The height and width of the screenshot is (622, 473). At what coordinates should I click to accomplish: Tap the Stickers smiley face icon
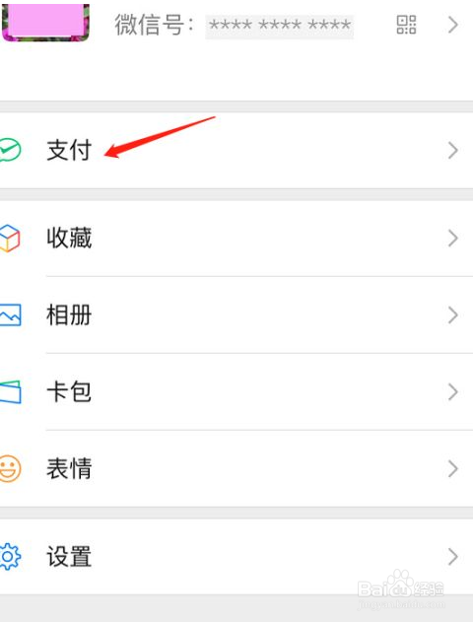(10, 469)
